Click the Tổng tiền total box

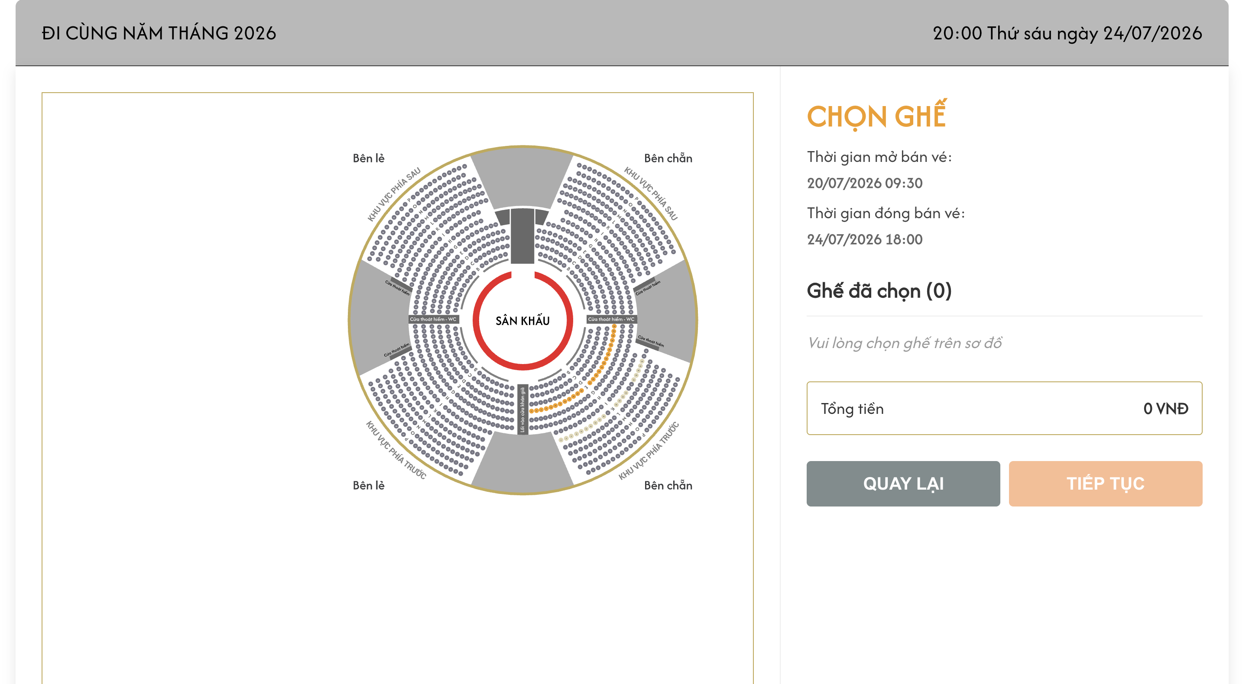(x=1004, y=408)
